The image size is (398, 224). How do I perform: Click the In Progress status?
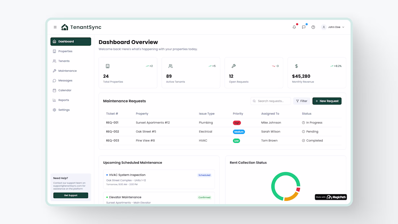tap(312, 123)
